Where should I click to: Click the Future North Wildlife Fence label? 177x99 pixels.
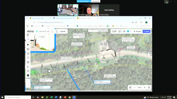click(77, 44)
